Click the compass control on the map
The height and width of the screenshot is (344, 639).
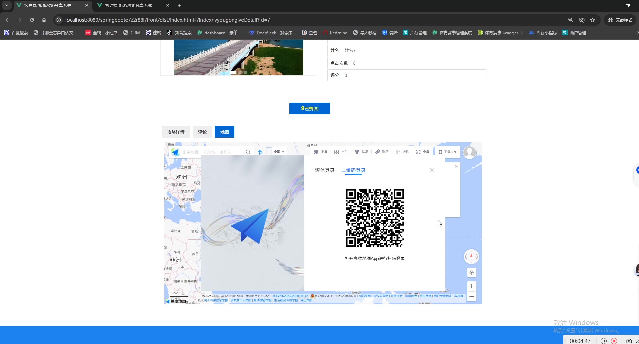pos(471,256)
